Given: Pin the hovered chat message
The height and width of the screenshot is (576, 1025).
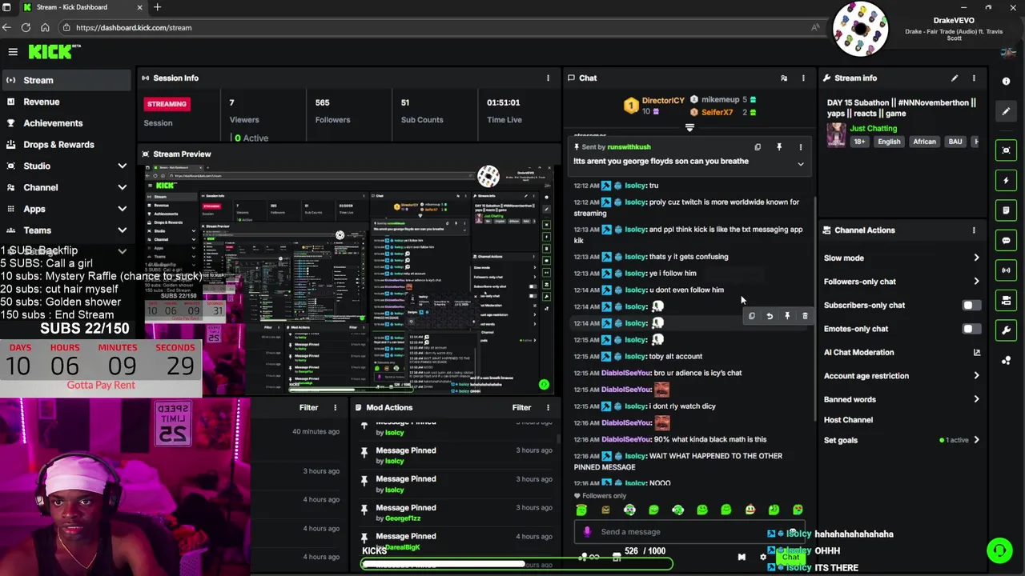Looking at the screenshot, I should tap(787, 316).
